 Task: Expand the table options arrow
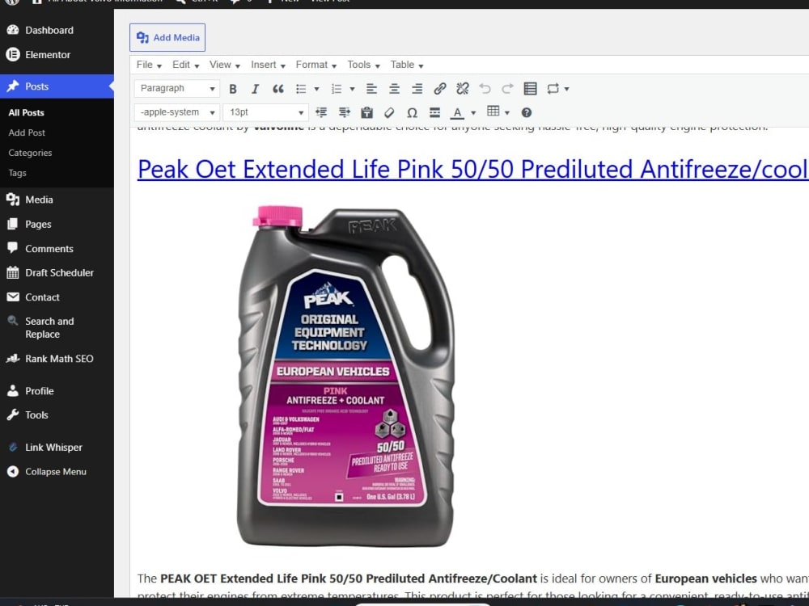pos(507,113)
